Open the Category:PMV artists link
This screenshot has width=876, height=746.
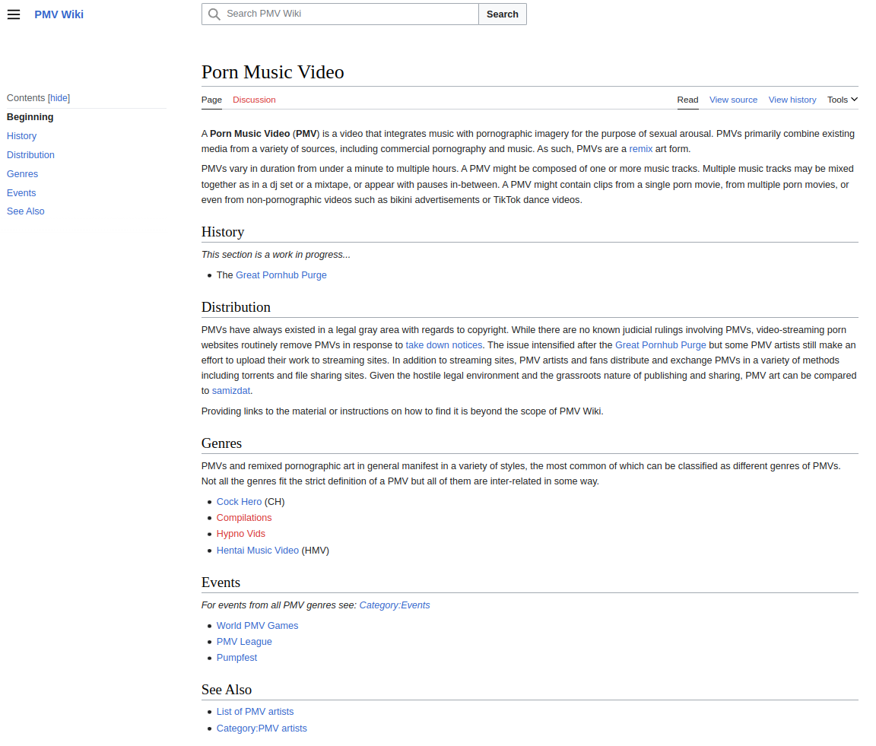262,729
